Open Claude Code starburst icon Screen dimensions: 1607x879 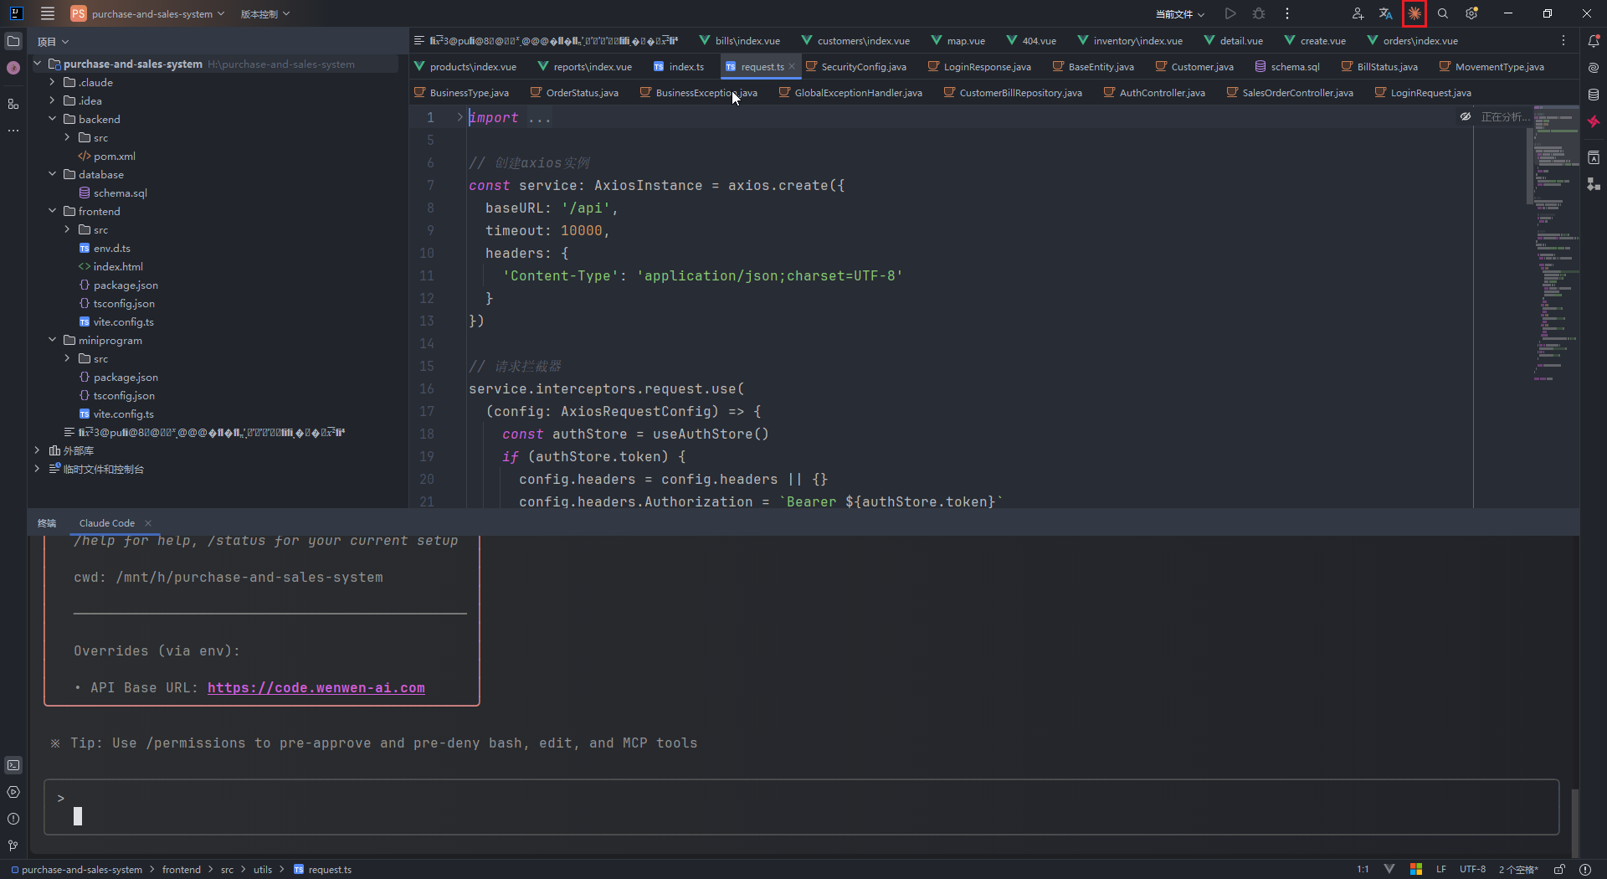tap(1414, 13)
